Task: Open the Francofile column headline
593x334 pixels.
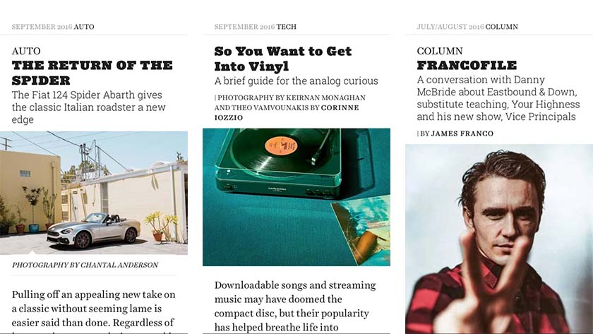Action: [x=467, y=65]
